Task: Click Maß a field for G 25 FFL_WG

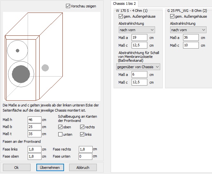Action: [x=191, y=38]
